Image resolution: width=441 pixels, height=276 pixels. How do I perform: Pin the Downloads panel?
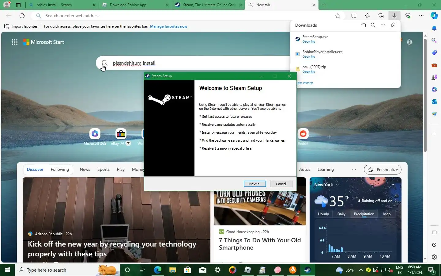[393, 25]
